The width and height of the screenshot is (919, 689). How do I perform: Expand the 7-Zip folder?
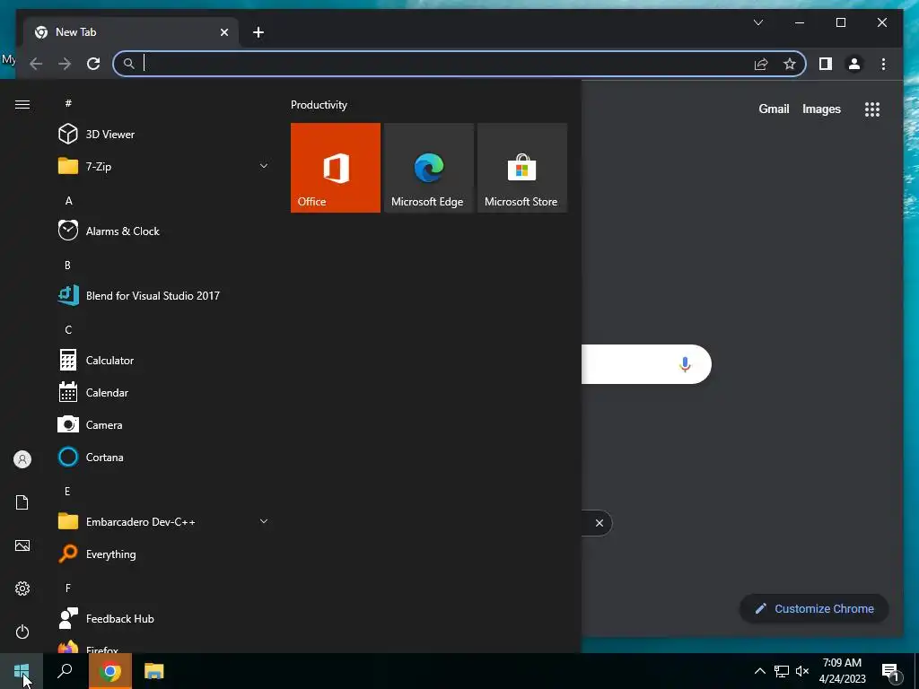[164, 166]
